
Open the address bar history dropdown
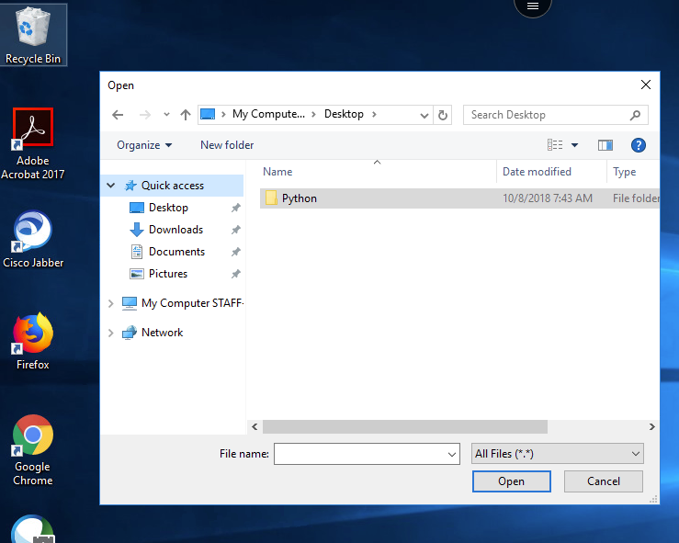(424, 115)
